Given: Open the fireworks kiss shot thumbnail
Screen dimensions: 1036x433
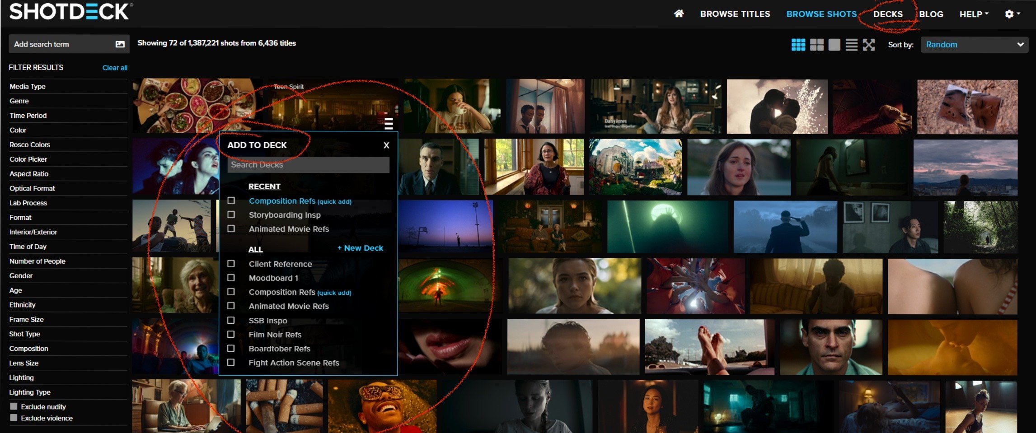Looking at the screenshot, I should click(x=777, y=107).
